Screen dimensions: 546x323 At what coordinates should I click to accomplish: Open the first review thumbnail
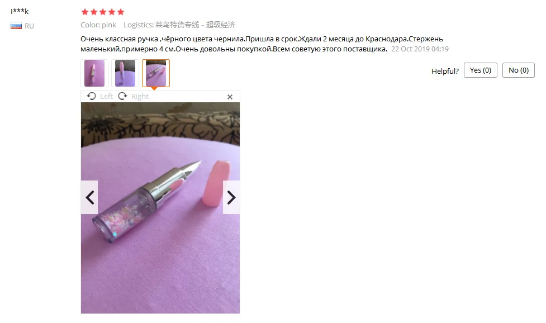tap(94, 73)
